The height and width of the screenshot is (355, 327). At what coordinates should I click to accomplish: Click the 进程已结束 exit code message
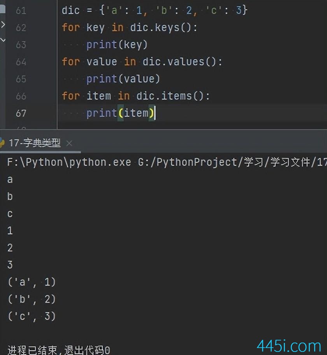pos(59,350)
